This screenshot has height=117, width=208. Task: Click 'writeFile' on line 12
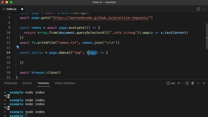[x=46, y=43]
